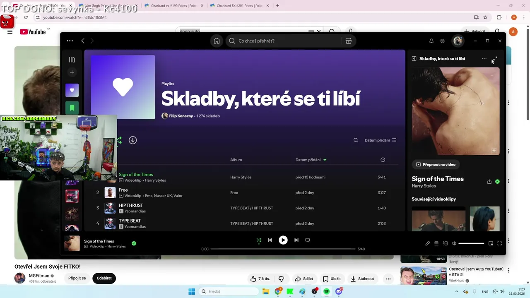Open the green bookmark tile in the sidebar

click(72, 108)
